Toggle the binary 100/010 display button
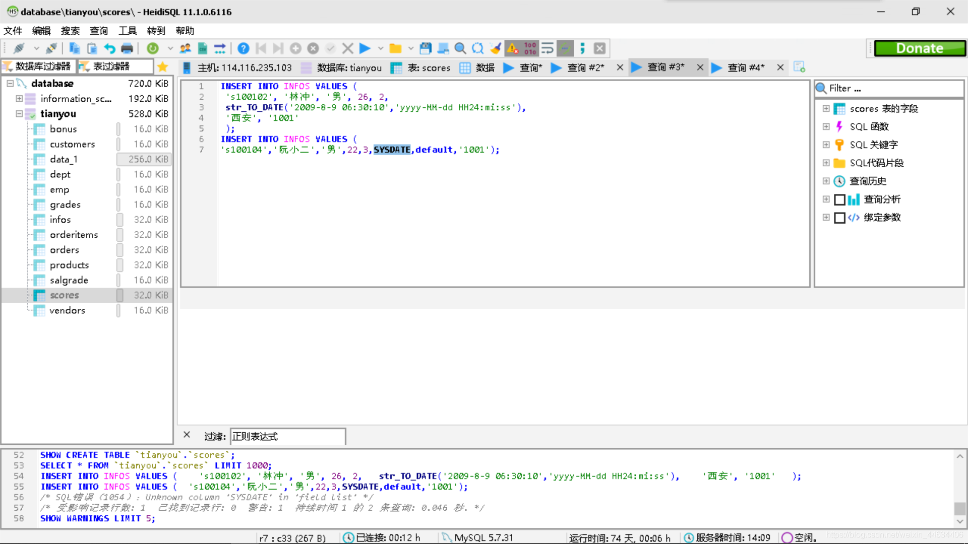 [x=530, y=48]
